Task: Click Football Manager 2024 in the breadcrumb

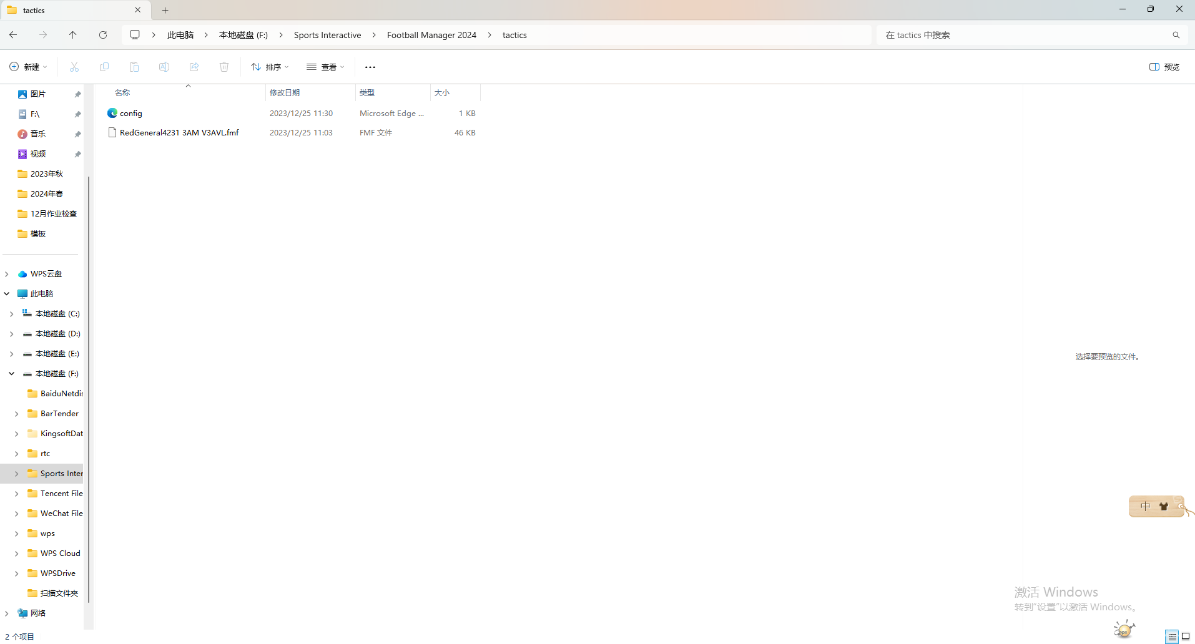Action: click(431, 35)
